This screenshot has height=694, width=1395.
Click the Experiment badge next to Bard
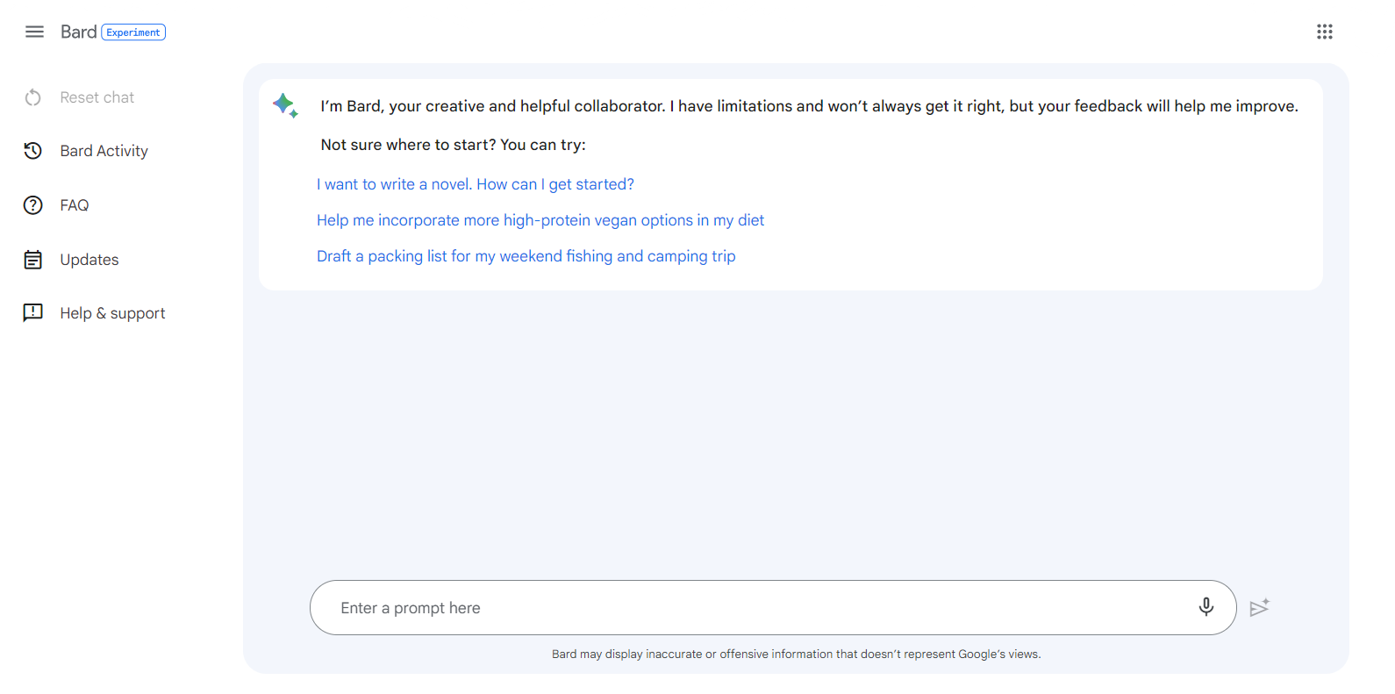133,32
